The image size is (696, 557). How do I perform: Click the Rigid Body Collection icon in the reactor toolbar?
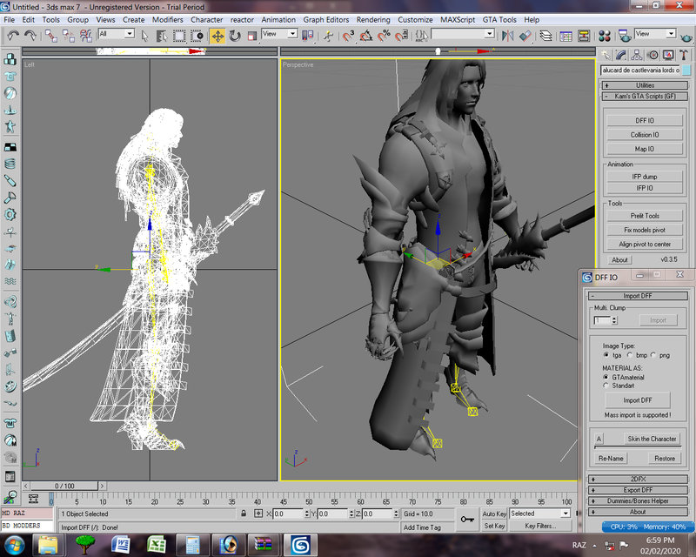pyautogui.click(x=10, y=59)
